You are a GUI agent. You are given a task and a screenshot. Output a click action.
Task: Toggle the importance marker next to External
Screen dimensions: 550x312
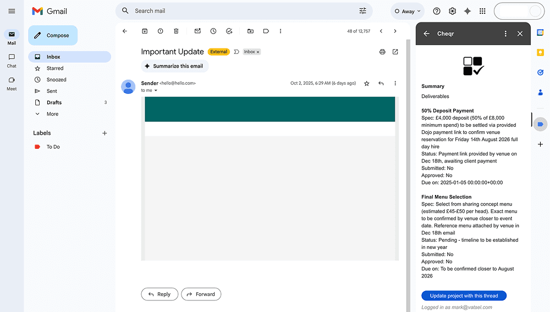click(x=237, y=52)
